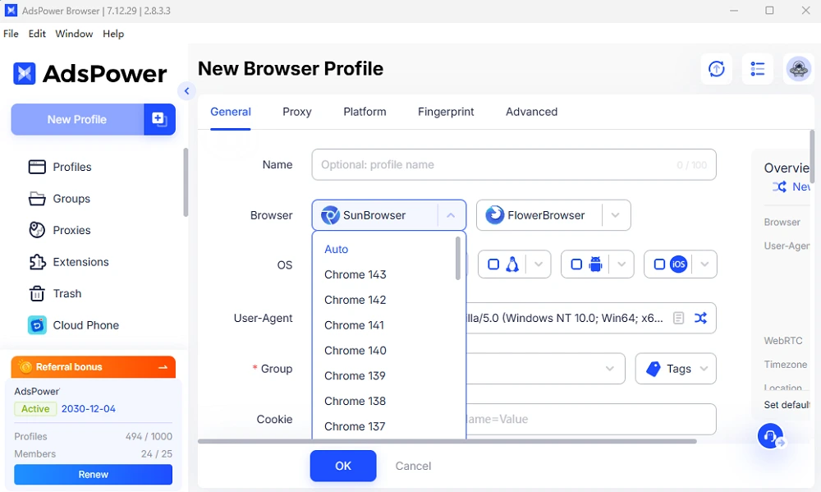
Task: Click the batch import icon beside New Profile
Action: pyautogui.click(x=159, y=119)
